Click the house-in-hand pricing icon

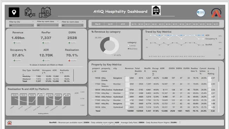45,12
